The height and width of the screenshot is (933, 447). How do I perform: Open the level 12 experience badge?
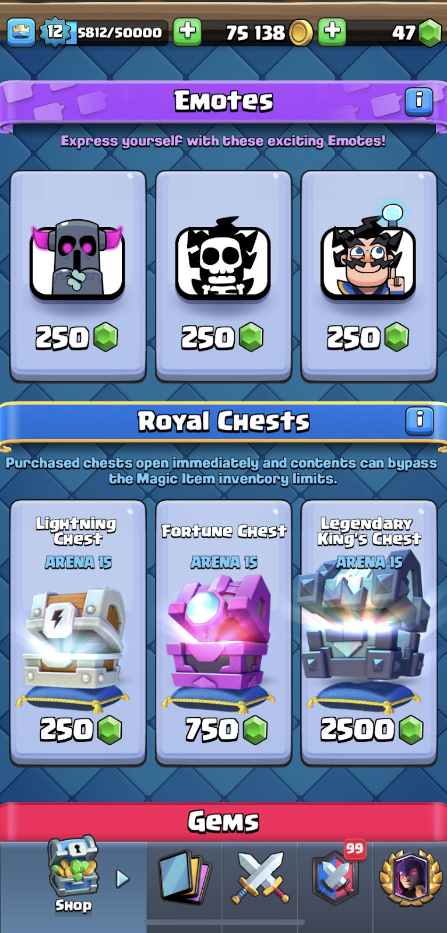[55, 31]
